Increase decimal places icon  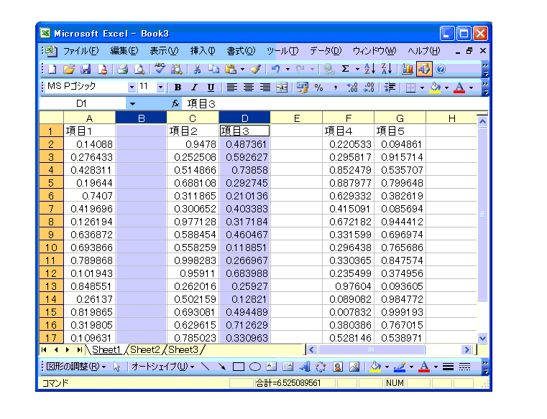coord(351,88)
